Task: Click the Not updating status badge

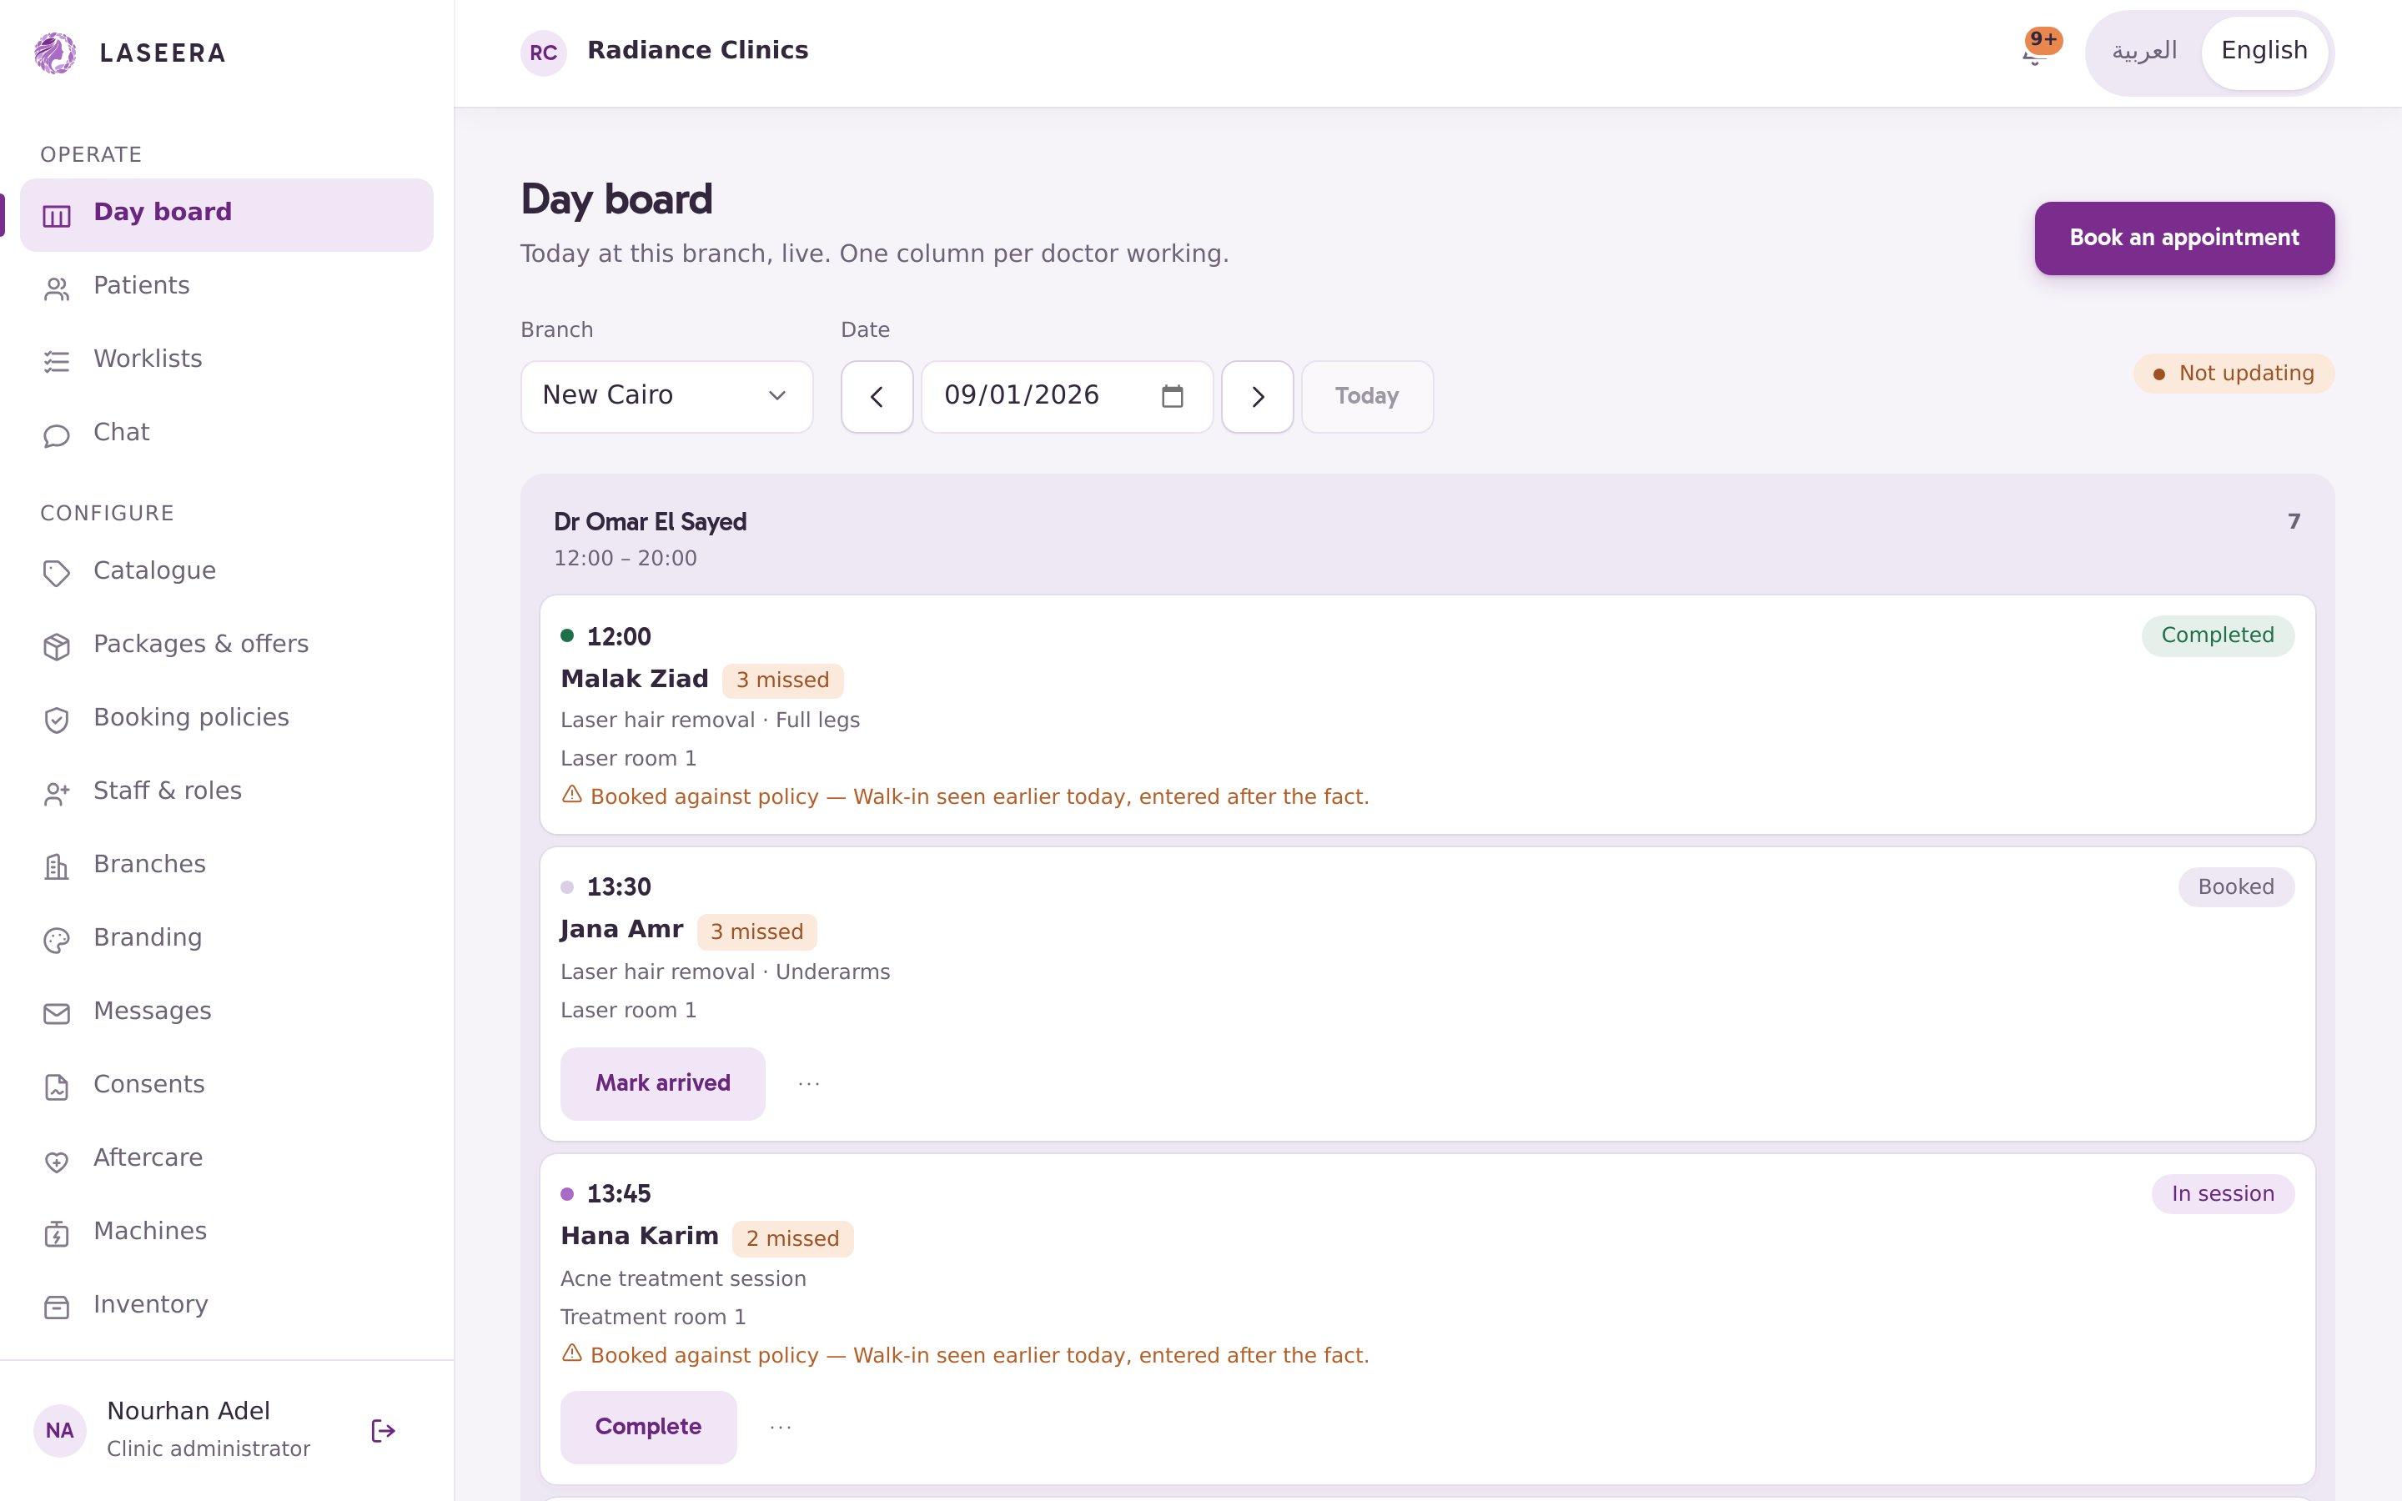Action: point(2234,374)
